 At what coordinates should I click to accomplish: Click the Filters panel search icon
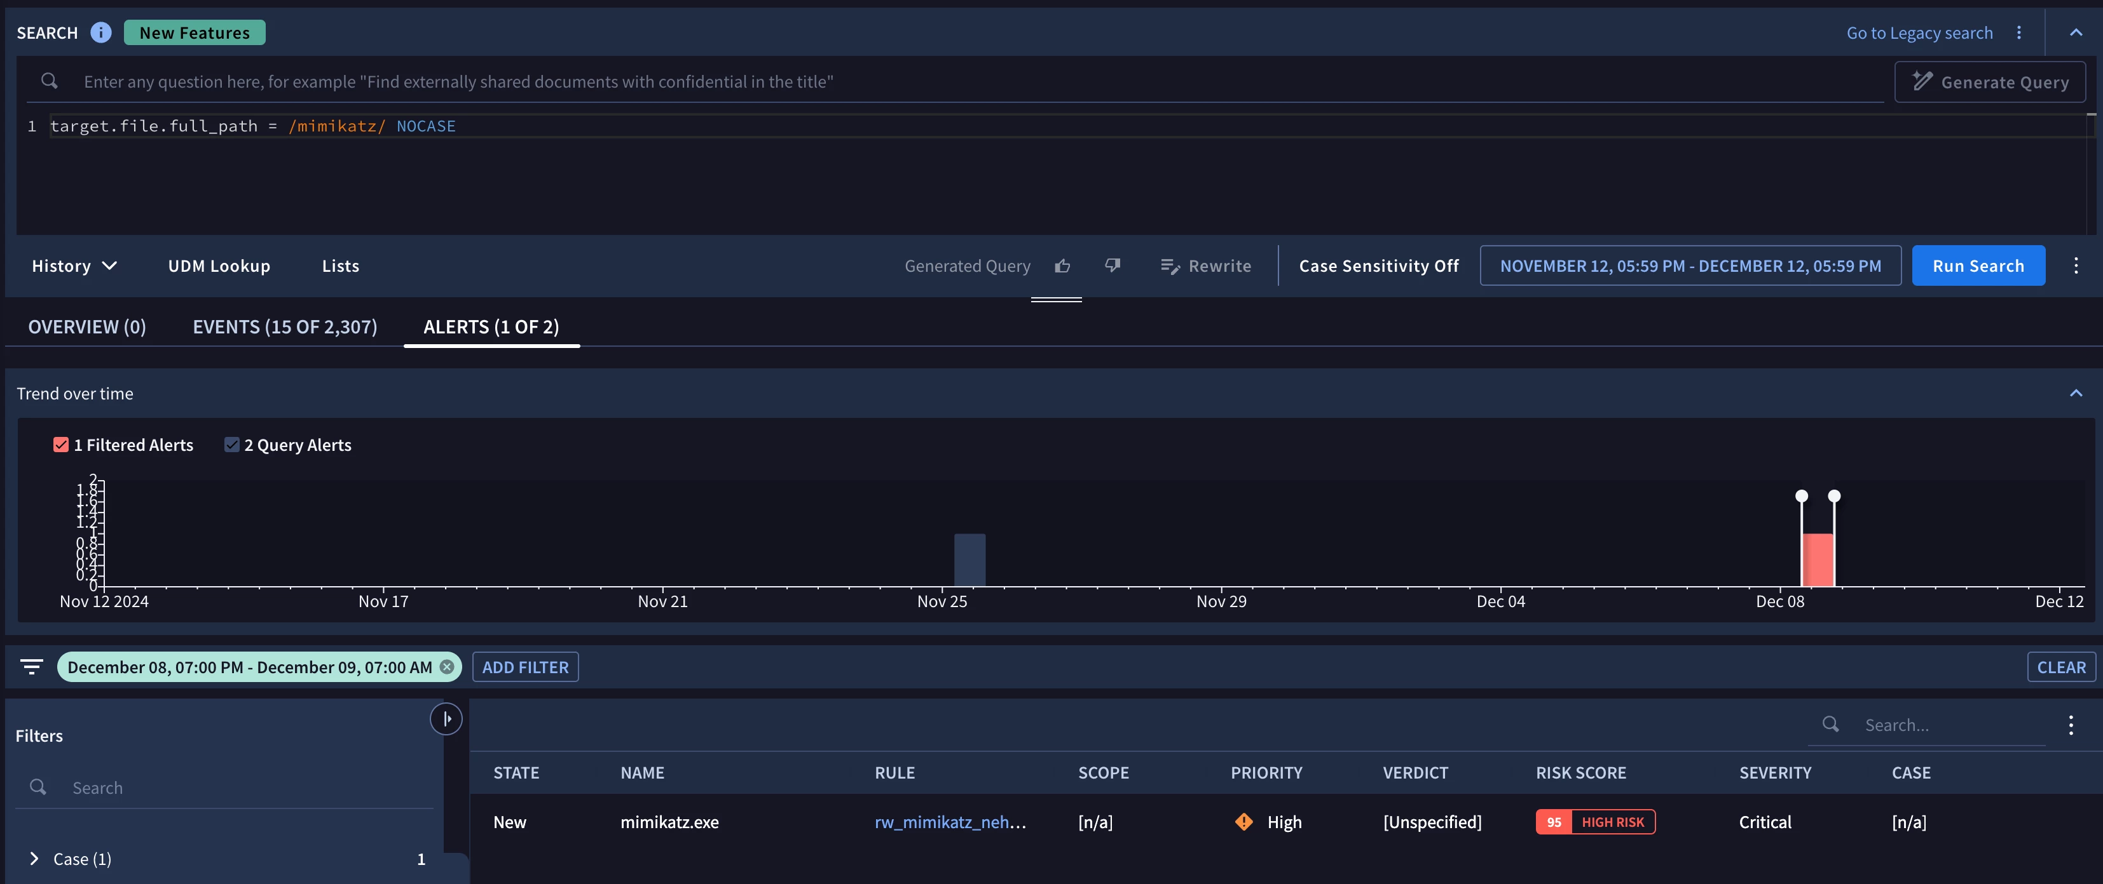tap(38, 787)
